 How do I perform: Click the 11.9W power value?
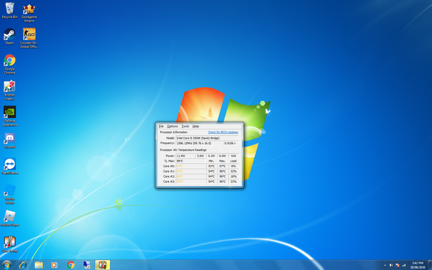(185, 156)
